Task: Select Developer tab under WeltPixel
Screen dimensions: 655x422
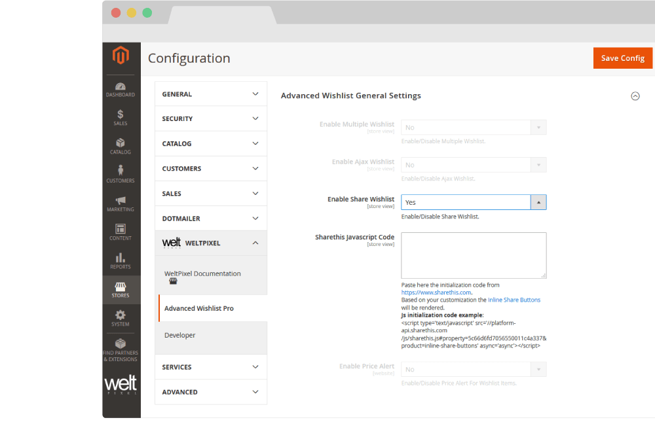Action: click(179, 335)
